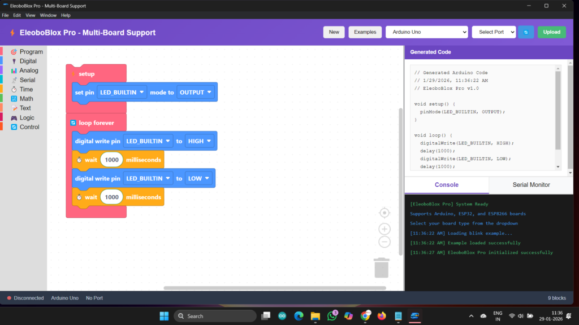Open the OUTPUT mode dropdown
The image size is (579, 325).
[x=195, y=92]
